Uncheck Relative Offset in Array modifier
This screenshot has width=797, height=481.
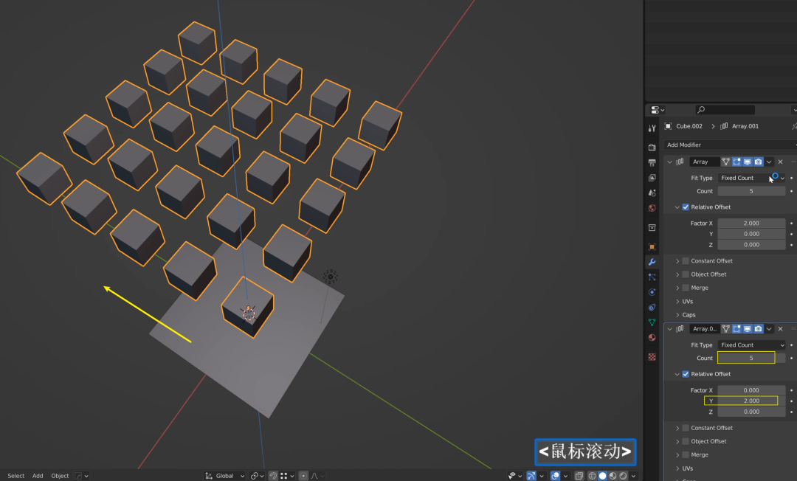click(x=686, y=207)
